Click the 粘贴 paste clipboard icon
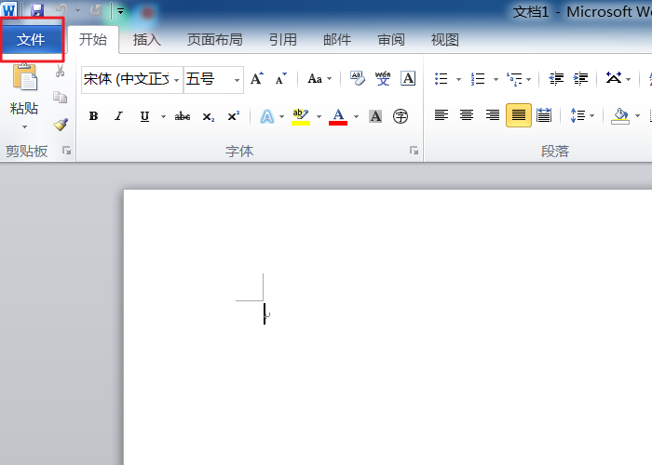This screenshot has width=652, height=465. pos(24,77)
